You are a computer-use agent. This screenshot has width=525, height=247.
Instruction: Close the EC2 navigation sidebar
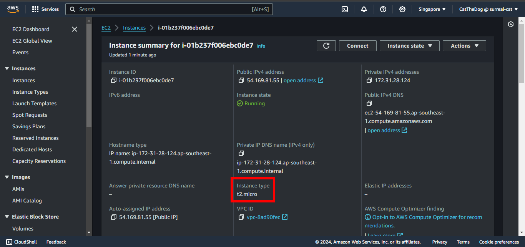tap(75, 29)
